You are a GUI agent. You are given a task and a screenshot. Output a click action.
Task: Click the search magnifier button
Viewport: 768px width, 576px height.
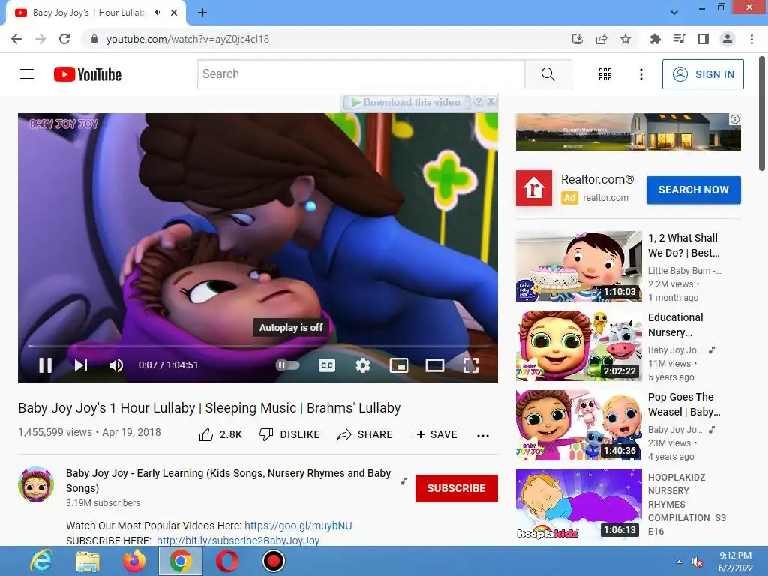coord(548,74)
